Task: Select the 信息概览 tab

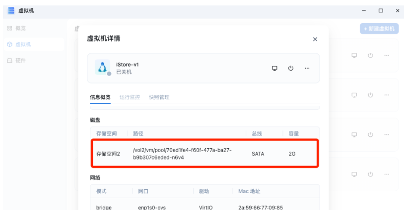Action: click(x=100, y=97)
